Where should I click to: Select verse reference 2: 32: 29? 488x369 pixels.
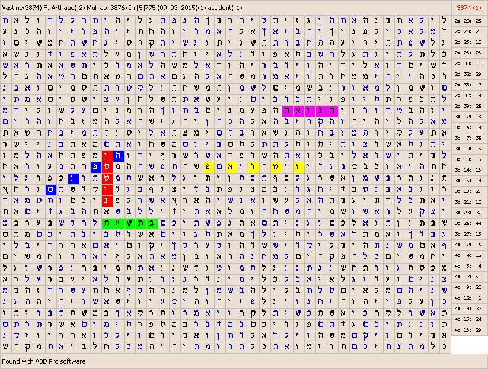[469, 73]
